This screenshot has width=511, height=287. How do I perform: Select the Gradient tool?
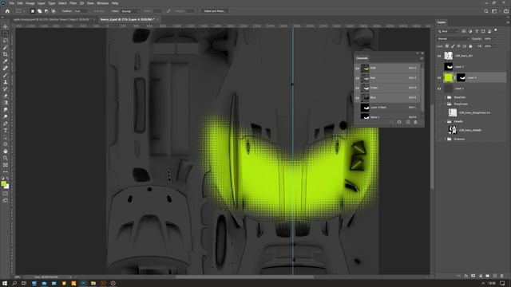(x=6, y=103)
